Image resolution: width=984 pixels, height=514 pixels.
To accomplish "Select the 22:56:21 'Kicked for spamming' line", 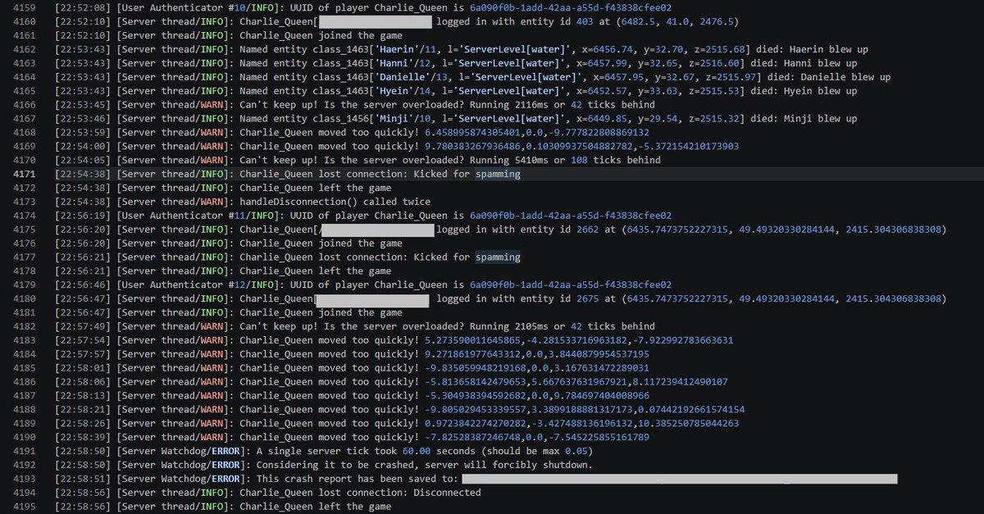I will [287, 257].
